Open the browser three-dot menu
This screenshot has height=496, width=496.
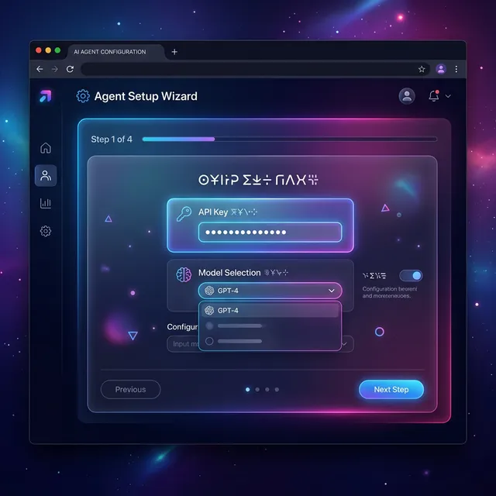pos(456,69)
